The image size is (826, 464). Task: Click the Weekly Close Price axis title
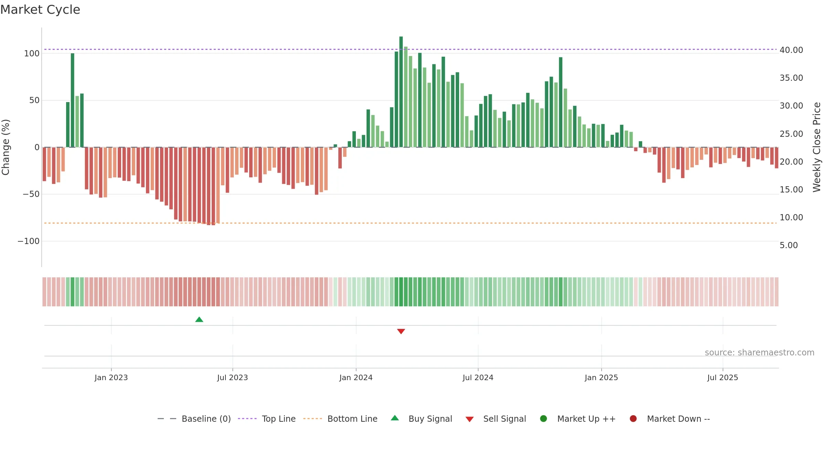817,147
